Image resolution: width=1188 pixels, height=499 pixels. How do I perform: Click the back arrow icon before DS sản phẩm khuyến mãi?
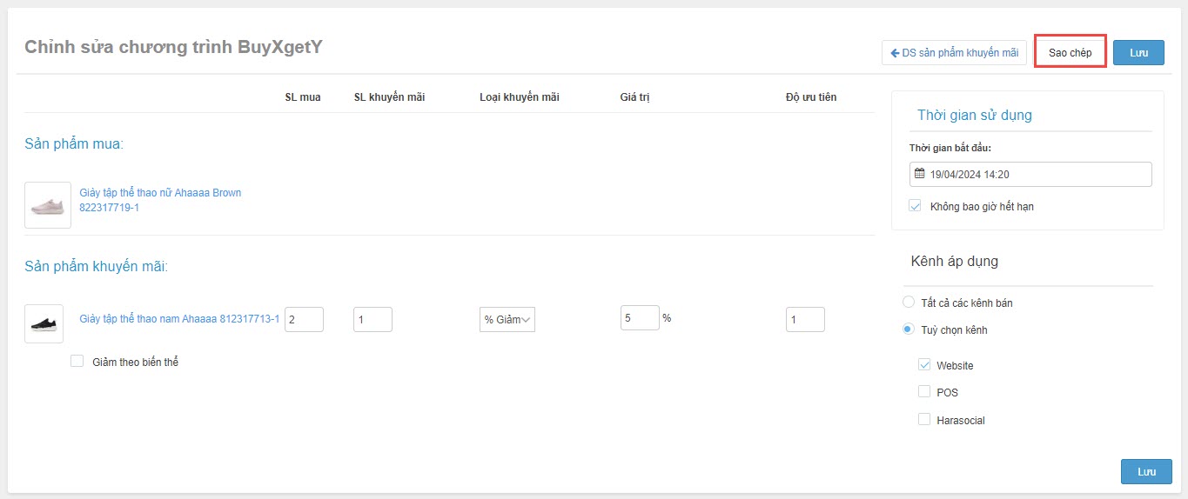pos(895,53)
